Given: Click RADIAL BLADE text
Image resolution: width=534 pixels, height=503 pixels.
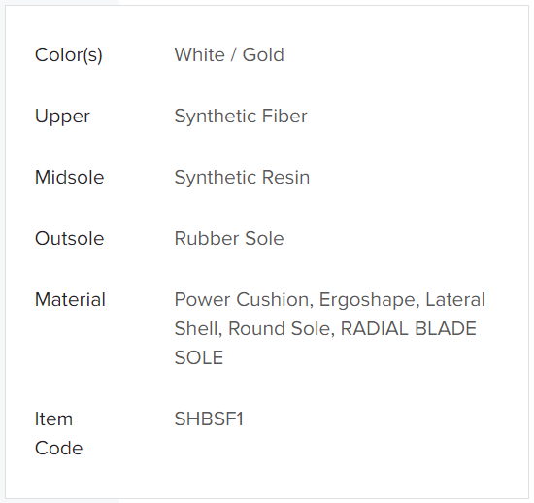Looking at the screenshot, I should [x=409, y=328].
